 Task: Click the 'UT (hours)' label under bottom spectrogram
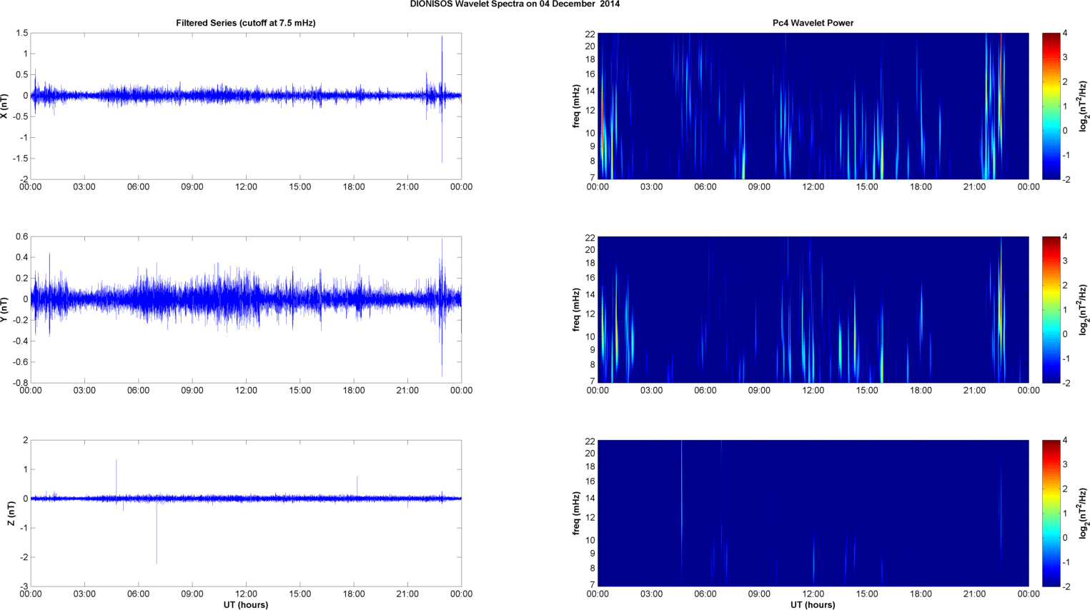813,604
